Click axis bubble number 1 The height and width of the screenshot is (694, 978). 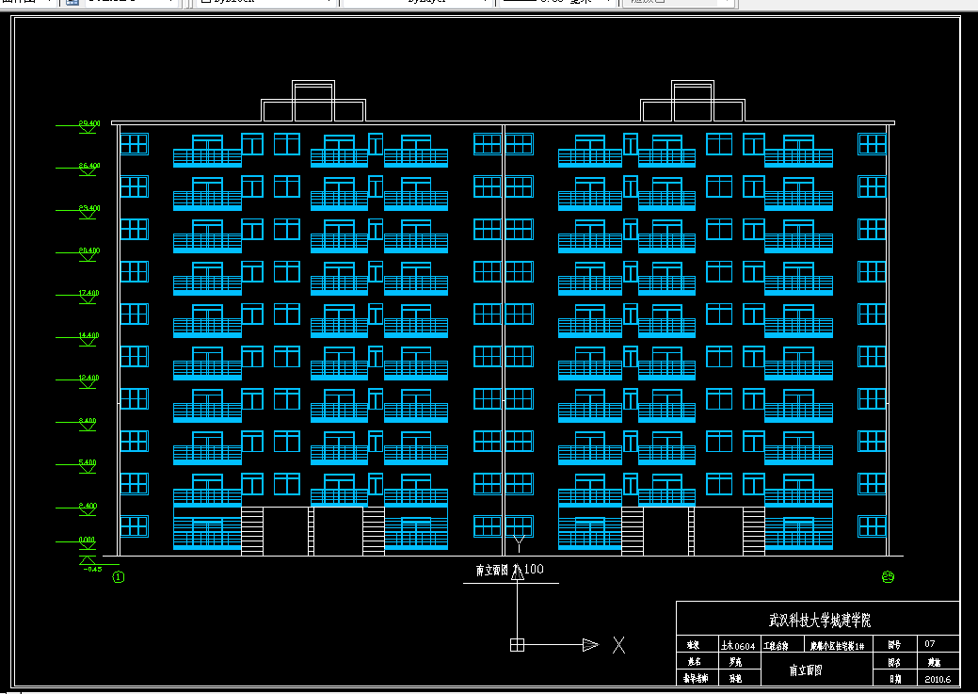118,577
